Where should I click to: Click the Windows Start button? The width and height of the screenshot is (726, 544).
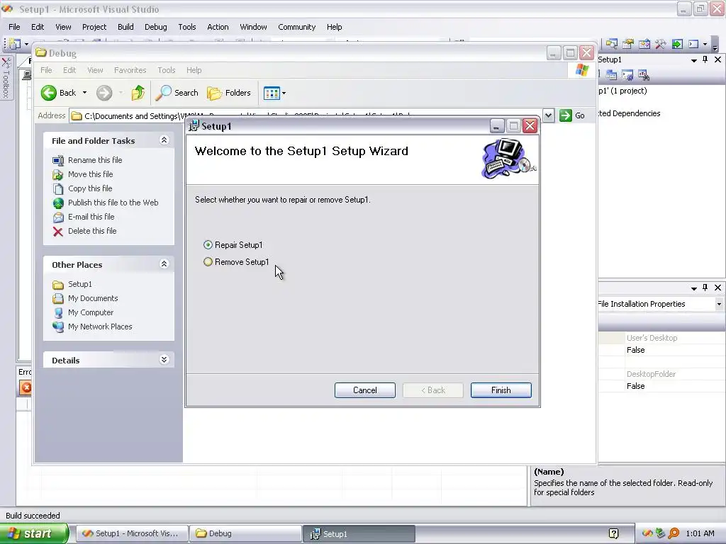pyautogui.click(x=34, y=533)
